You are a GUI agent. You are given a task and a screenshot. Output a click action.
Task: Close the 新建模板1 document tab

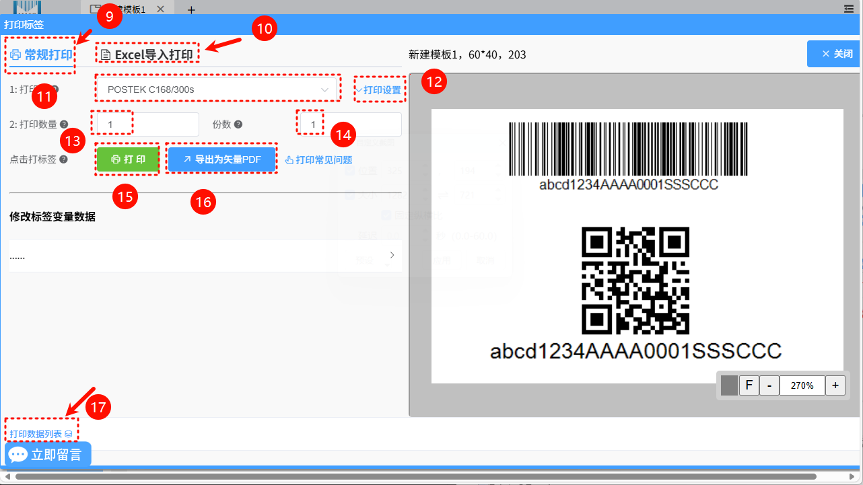(160, 9)
